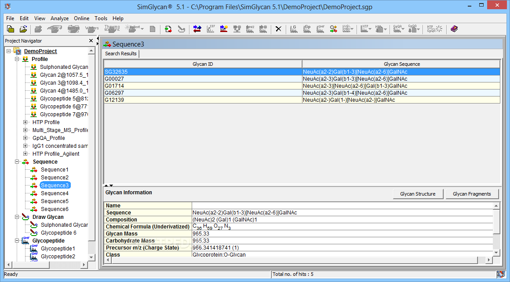Click the M/Z spectrum toolbar icon
This screenshot has width=510, height=282.
pos(250,29)
